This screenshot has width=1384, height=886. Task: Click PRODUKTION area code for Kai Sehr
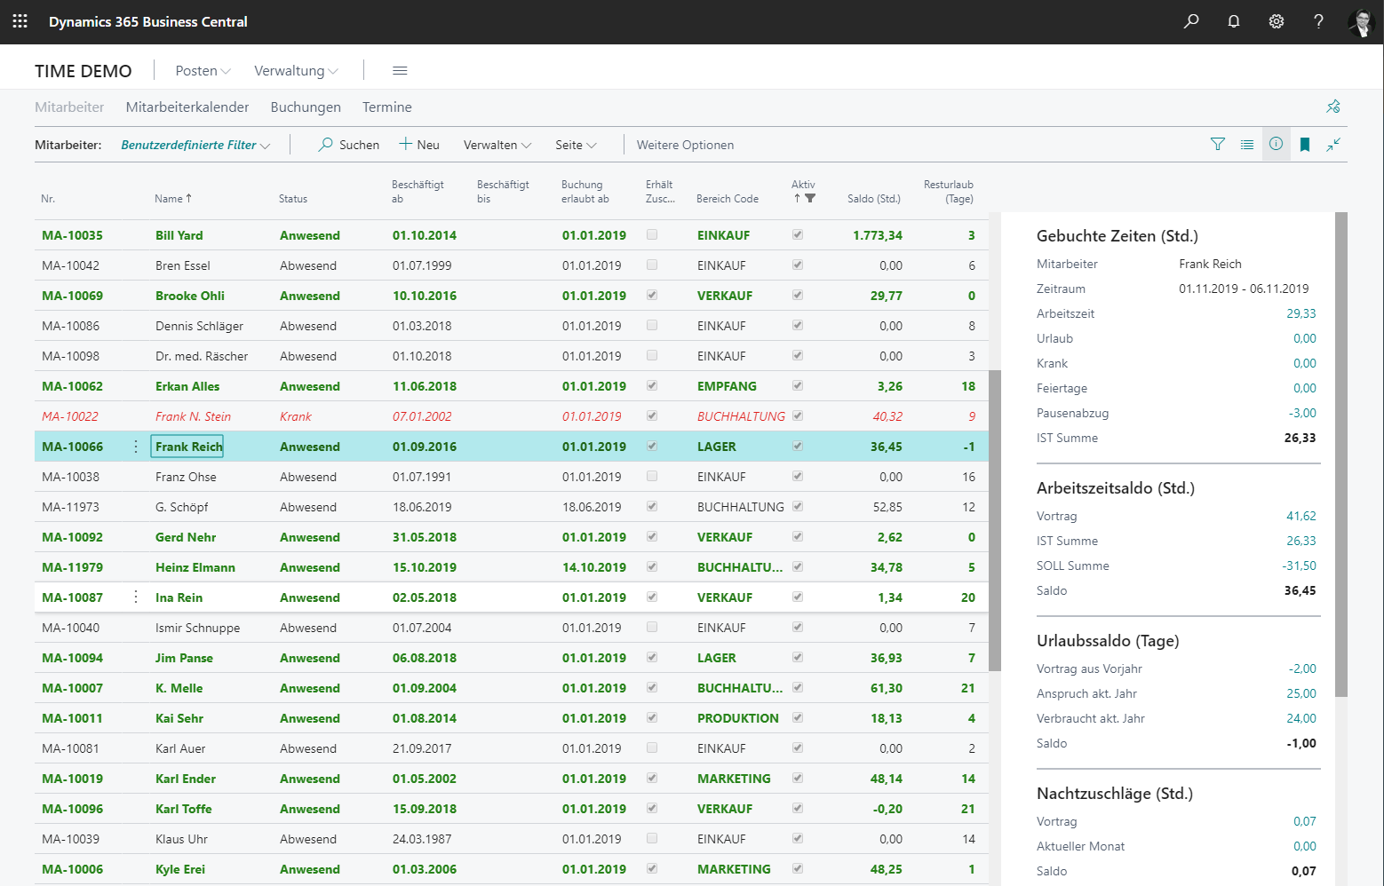pos(738,718)
